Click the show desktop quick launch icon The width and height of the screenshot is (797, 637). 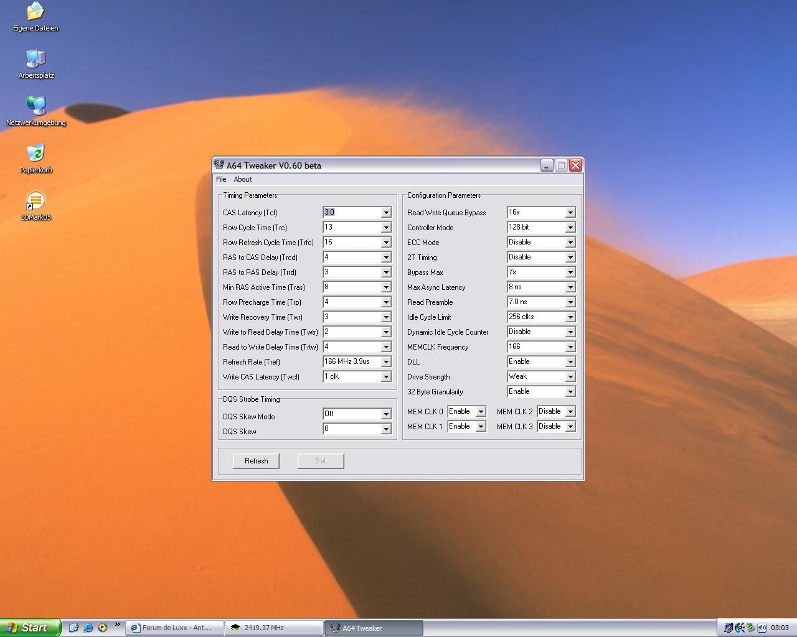(73, 628)
